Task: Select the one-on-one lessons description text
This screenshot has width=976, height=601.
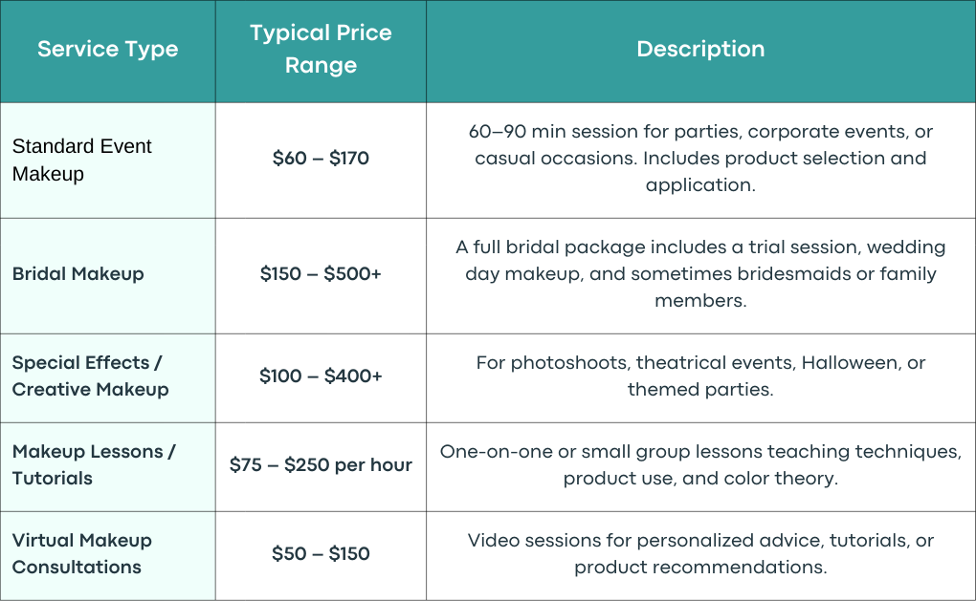Action: [x=700, y=464]
